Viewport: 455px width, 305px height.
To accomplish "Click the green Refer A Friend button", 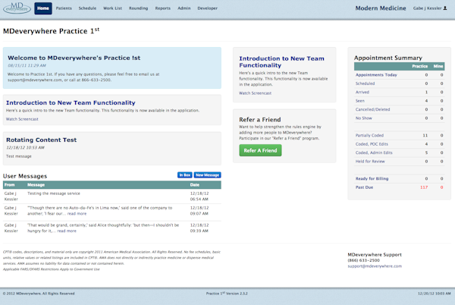I will (x=260, y=150).
